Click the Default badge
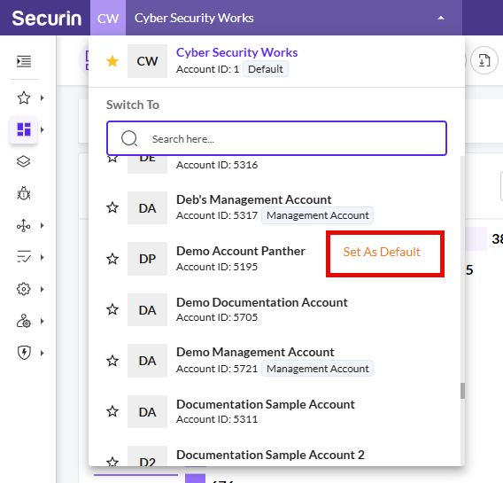The image size is (503, 483). [x=266, y=69]
